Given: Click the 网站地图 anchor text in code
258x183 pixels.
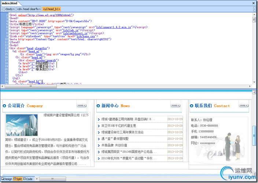Looking at the screenshot, I should 42,63.
